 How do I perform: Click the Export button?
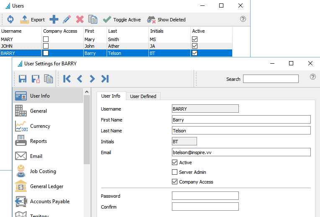pyautogui.click(x=33, y=19)
